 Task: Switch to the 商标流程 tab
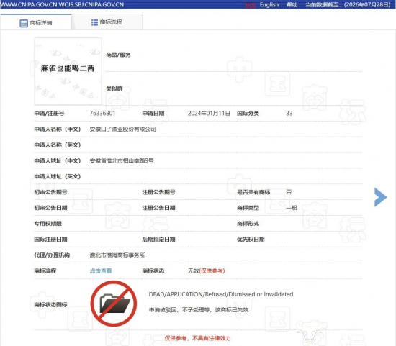(107, 22)
